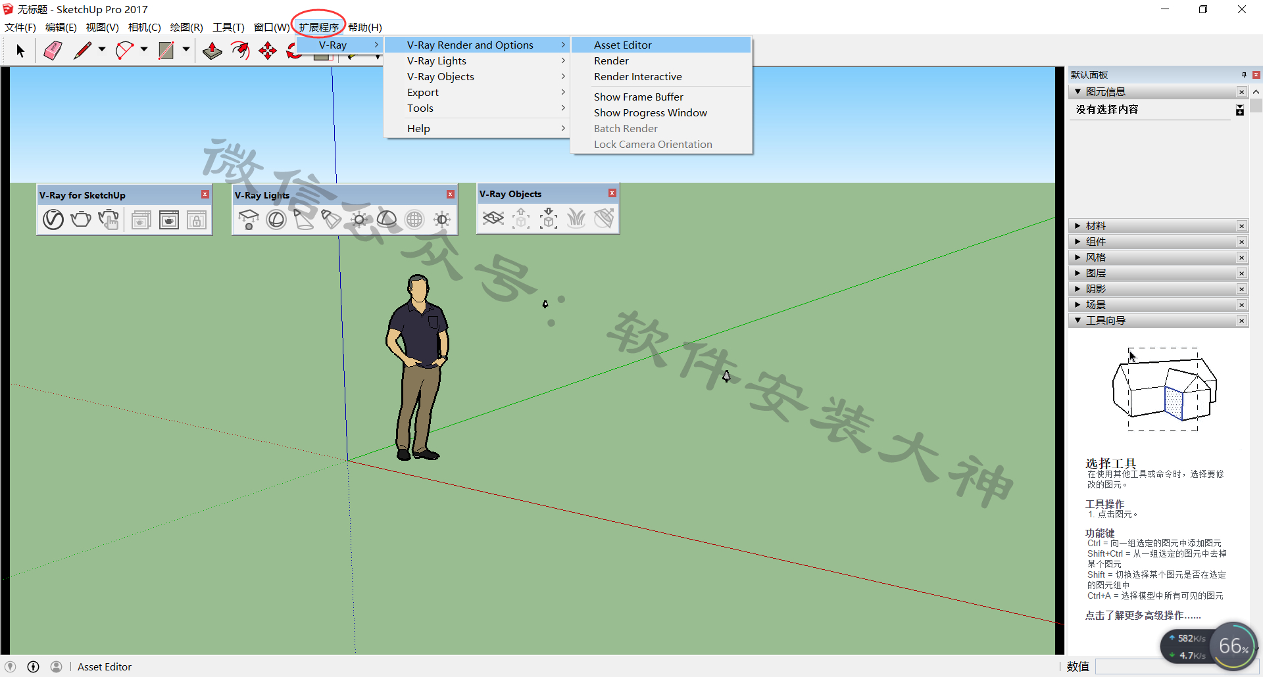
Task: Click the V-Ray Mesh Clipper icon
Action: point(604,218)
